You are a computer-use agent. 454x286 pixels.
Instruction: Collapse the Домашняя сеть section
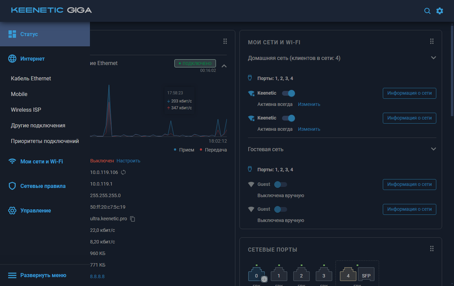coord(433,58)
